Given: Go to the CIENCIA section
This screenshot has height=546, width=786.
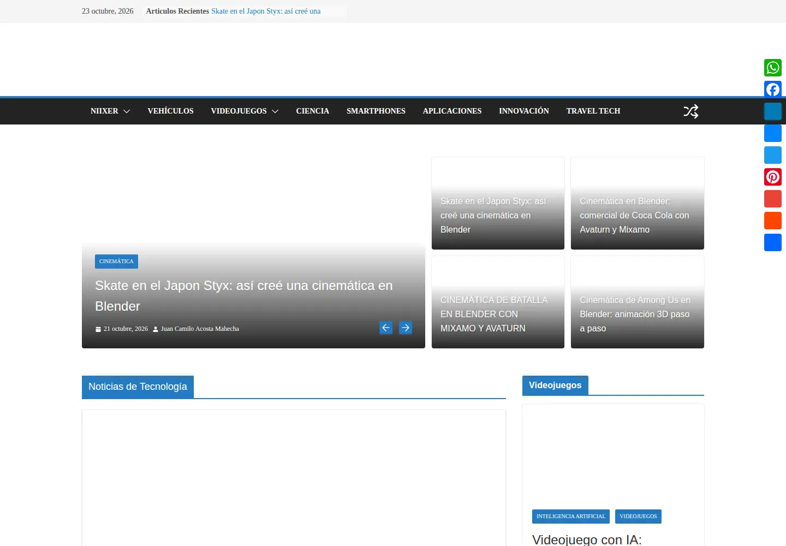Looking at the screenshot, I should (x=313, y=111).
